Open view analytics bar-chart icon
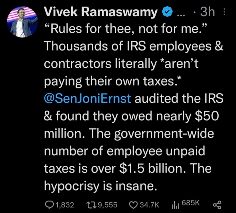 click(x=176, y=204)
